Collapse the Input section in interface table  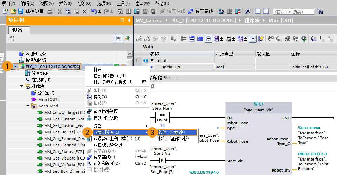tap(152, 61)
